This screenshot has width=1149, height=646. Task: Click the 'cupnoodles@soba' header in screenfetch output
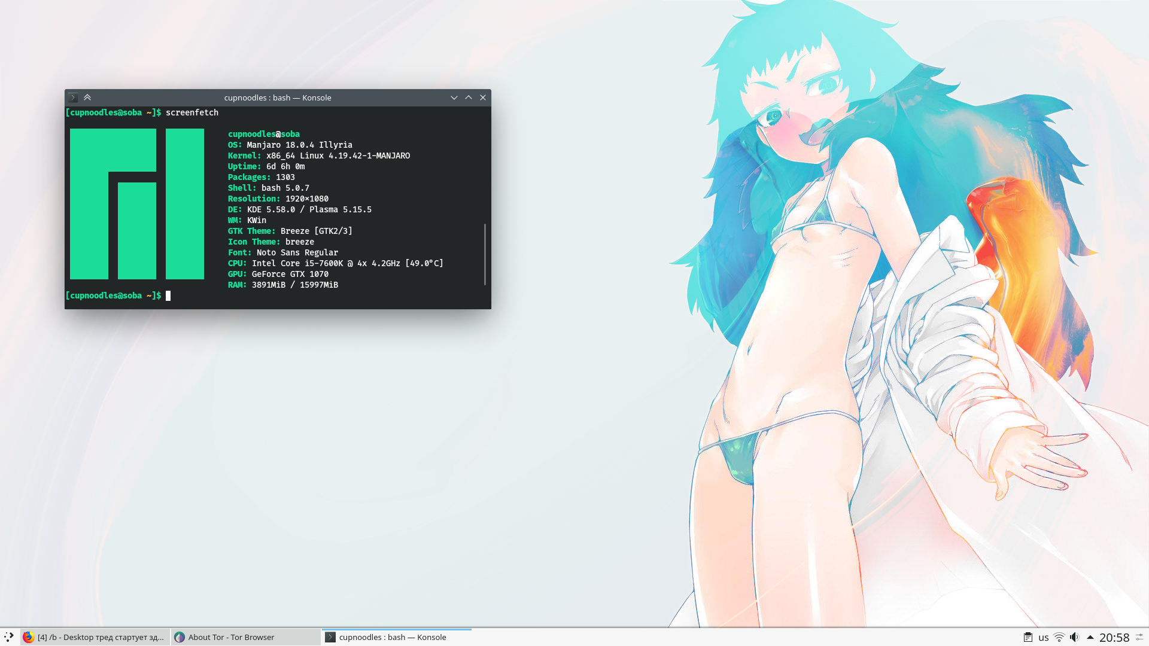click(264, 134)
